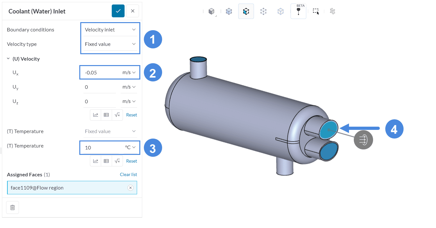
Task: Open the view cube orientation tool
Action: tap(211, 12)
